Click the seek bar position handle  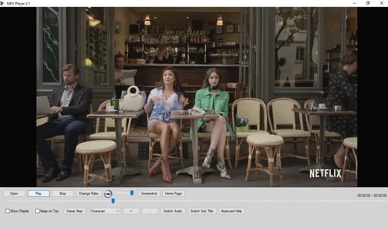pyautogui.click(x=113, y=201)
